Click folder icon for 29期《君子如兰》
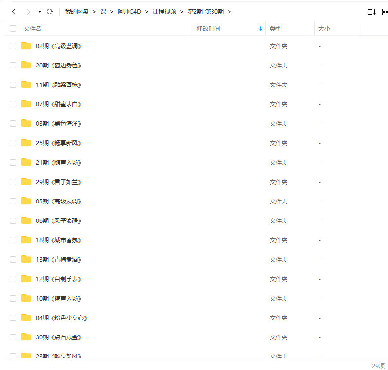This screenshot has width=388, height=370. click(26, 182)
